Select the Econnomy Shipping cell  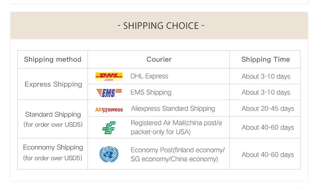[x=53, y=153]
